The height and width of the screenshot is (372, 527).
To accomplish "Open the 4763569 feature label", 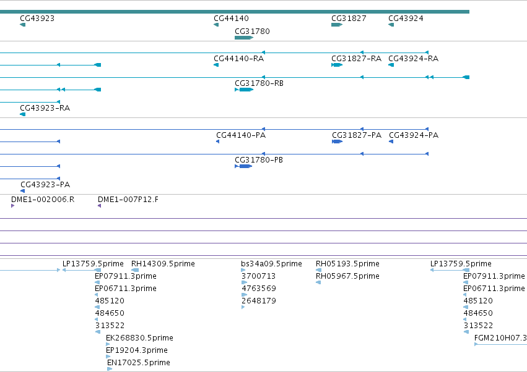I will (x=259, y=289).
